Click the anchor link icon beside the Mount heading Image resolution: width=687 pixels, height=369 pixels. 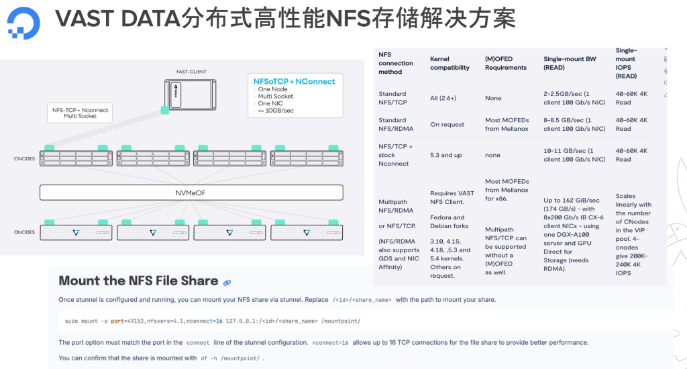click(x=227, y=282)
